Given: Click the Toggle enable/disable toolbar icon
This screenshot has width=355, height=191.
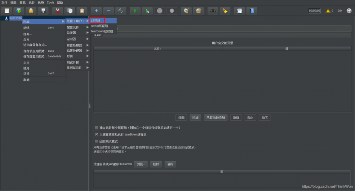Looking at the screenshot, I should click(x=121, y=11).
